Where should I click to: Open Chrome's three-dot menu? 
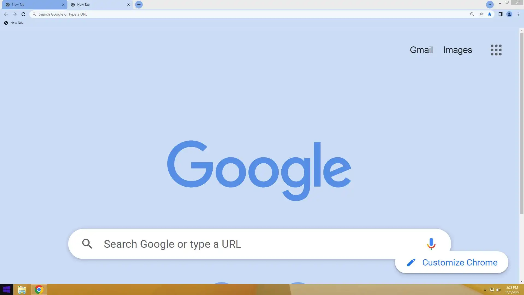[x=518, y=14]
